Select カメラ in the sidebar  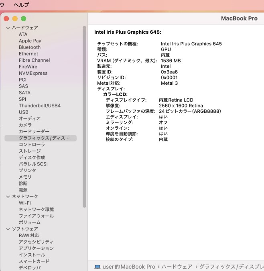pos(25,125)
